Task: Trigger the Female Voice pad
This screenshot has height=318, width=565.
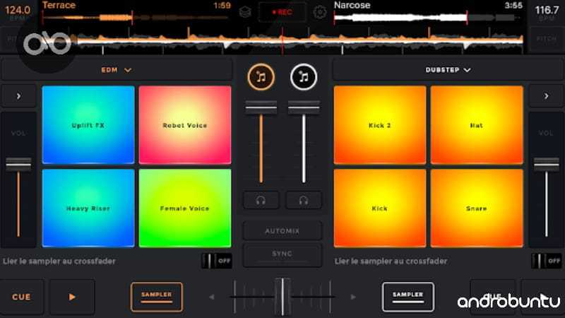Action: point(185,208)
